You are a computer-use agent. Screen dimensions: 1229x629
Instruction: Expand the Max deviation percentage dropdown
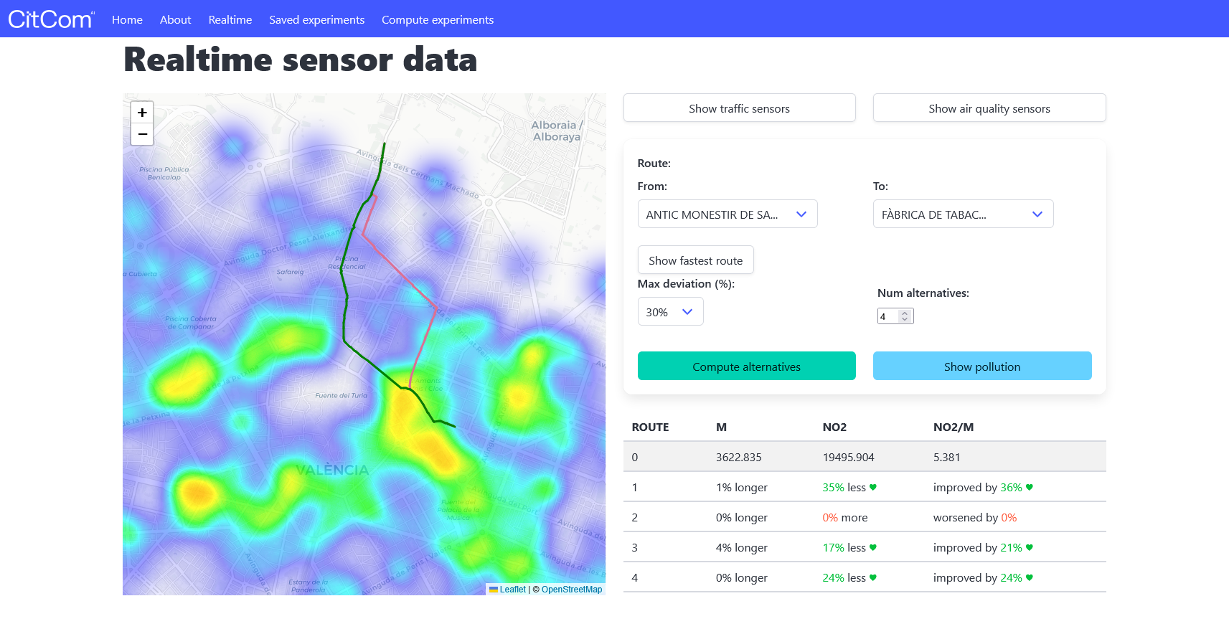point(669,312)
